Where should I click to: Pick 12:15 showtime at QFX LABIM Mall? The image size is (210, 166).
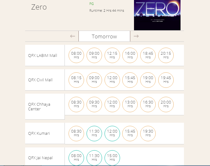click(112, 55)
